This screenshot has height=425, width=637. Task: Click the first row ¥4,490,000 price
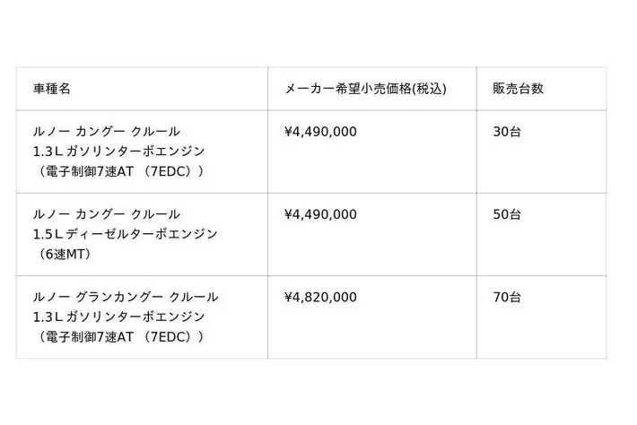[x=320, y=132]
